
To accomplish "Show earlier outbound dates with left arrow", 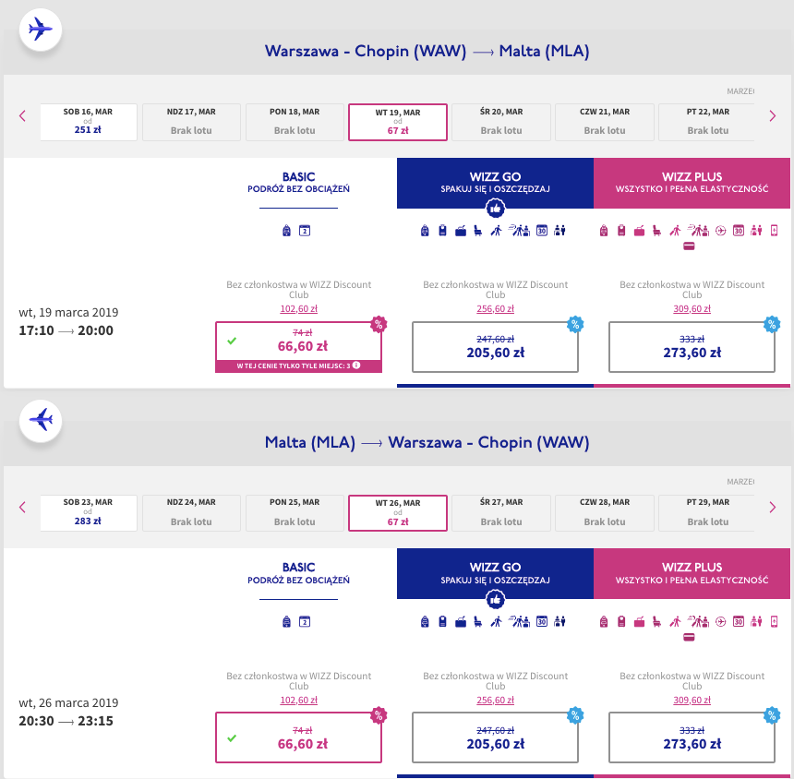I will point(22,116).
